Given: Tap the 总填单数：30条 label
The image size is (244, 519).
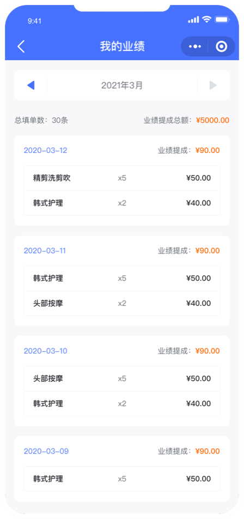Looking at the screenshot, I should 41,120.
